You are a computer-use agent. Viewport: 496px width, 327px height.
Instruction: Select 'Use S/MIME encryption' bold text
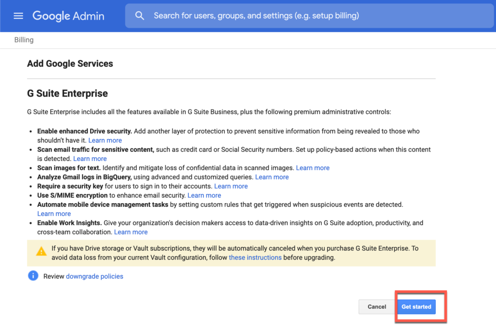tap(72, 195)
